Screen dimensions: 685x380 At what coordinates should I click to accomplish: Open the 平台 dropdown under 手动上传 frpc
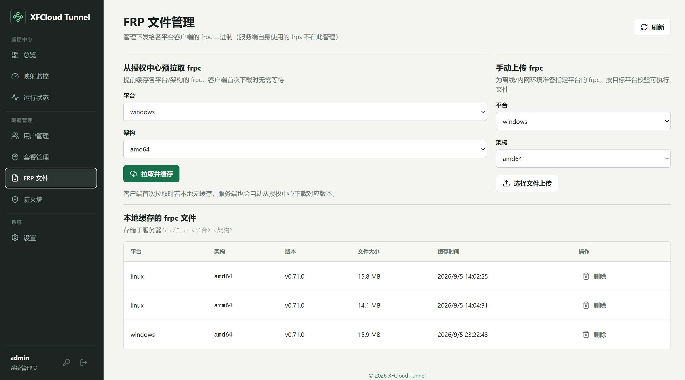point(583,121)
